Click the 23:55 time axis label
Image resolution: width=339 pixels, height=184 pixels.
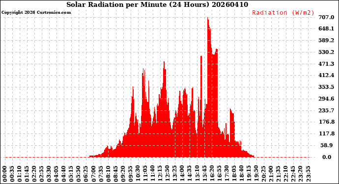[308, 174]
